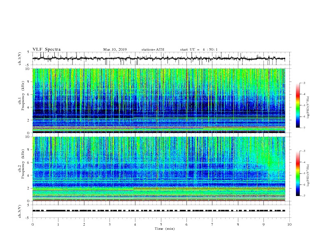Click the 'start UT = 4 :50: 1' label
326x252 pixels.
click(x=199, y=49)
